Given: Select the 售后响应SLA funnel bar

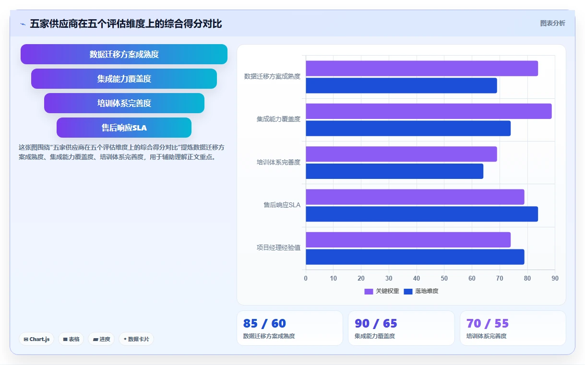Looking at the screenshot, I should pyautogui.click(x=124, y=128).
